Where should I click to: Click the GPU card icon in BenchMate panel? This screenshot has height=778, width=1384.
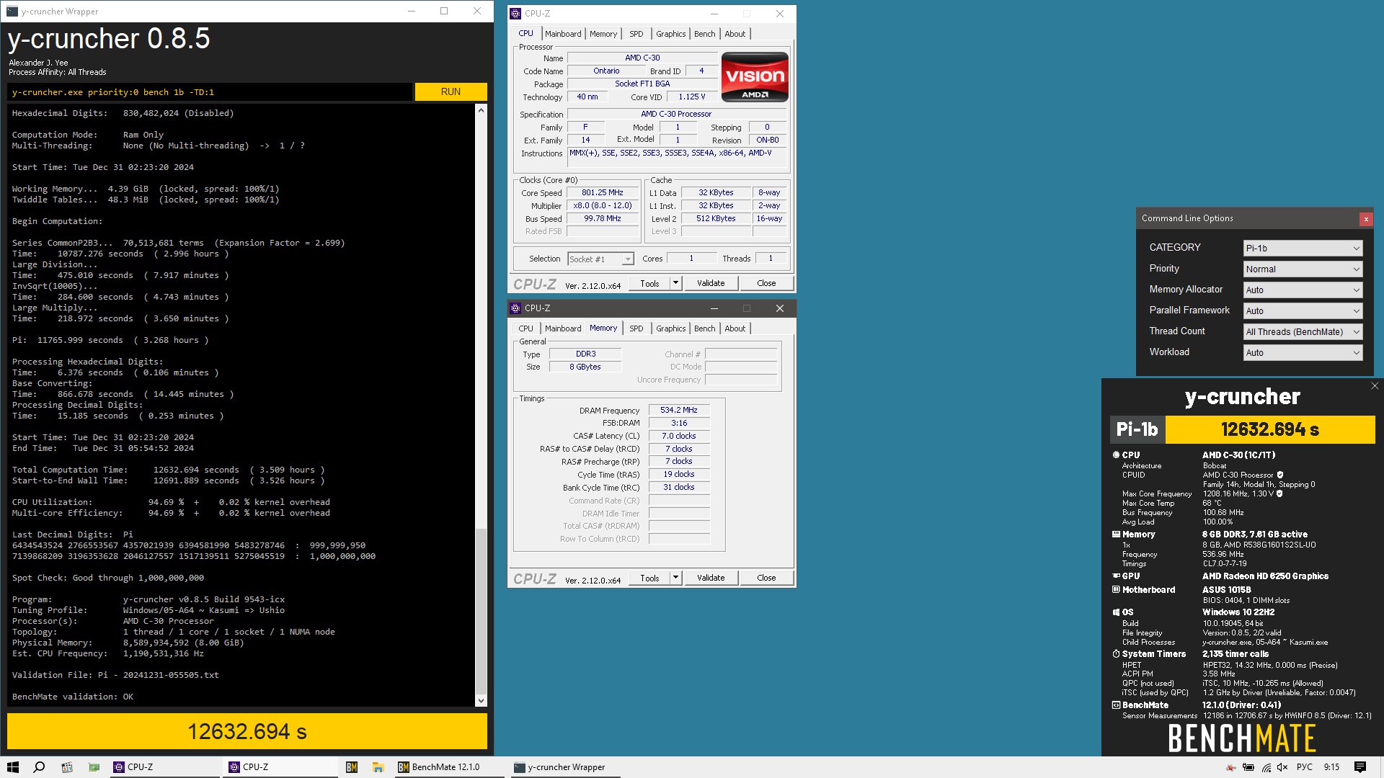coord(1116,576)
